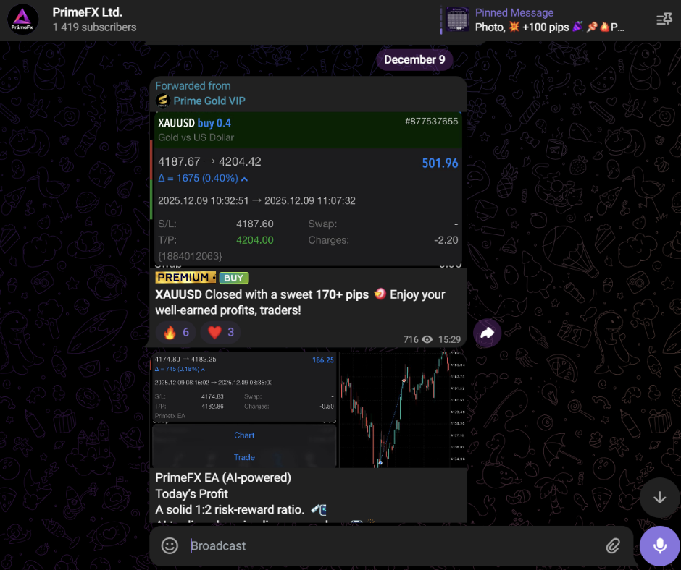Open the emoji picker in the message bar
The height and width of the screenshot is (570, 681).
coord(170,545)
